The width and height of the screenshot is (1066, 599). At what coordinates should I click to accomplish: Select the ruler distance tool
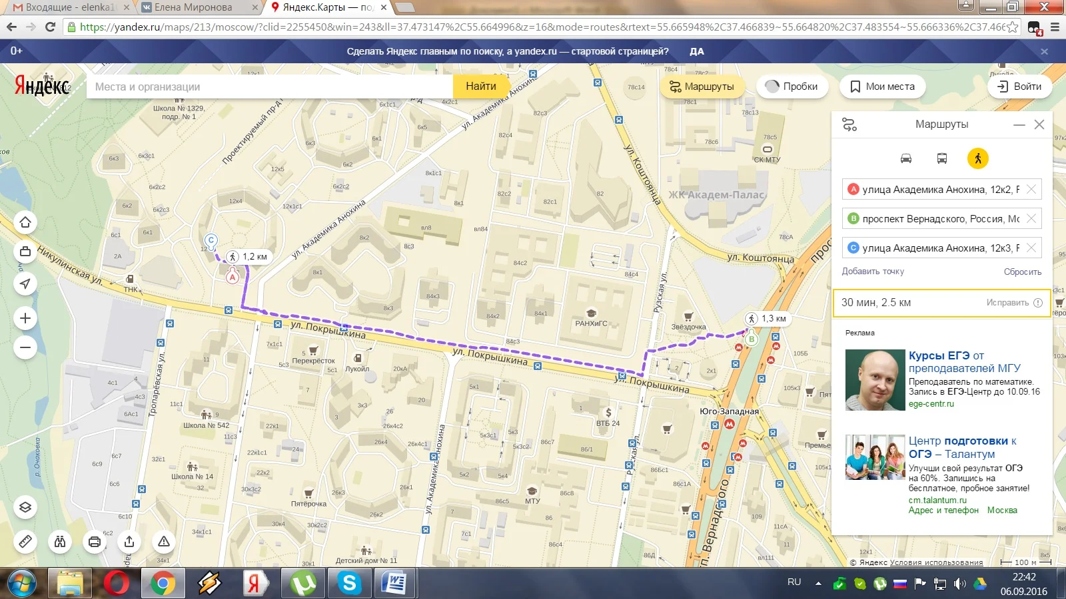pos(25,542)
